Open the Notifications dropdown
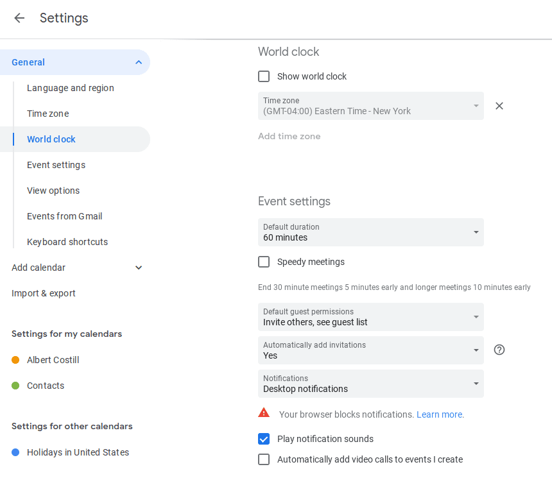552x494 pixels. [371, 384]
